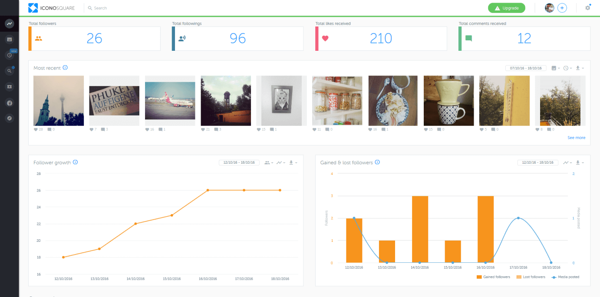
Task: Click the settings gear icon
Action: [x=587, y=8]
